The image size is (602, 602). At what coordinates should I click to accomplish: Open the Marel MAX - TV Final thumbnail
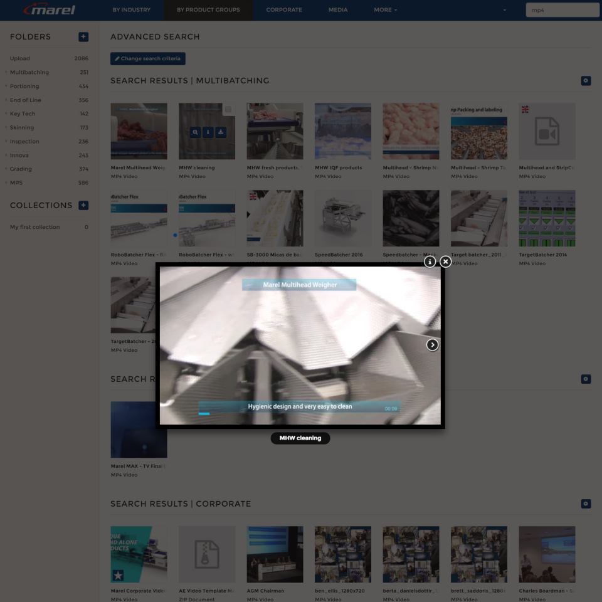(x=139, y=430)
